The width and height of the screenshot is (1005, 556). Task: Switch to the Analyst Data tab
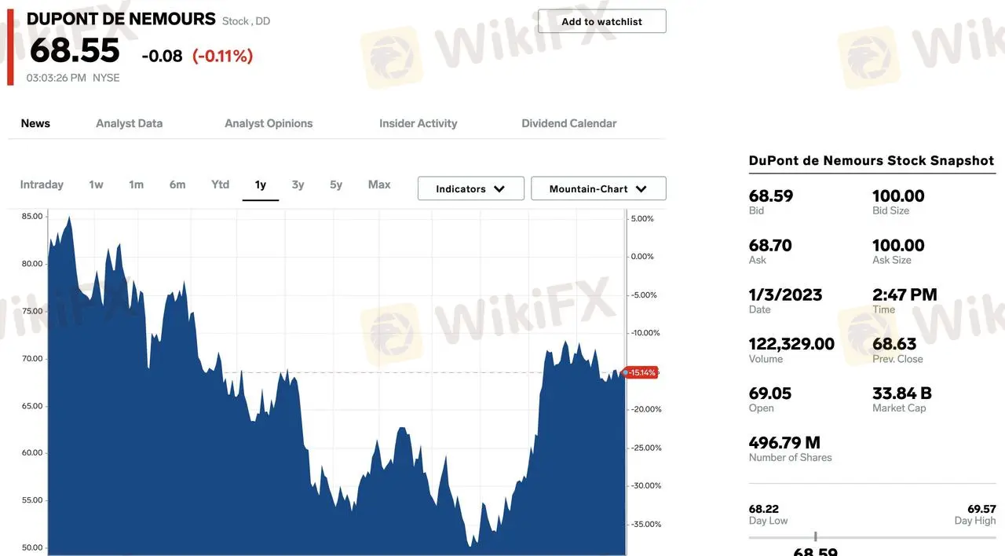coord(129,123)
